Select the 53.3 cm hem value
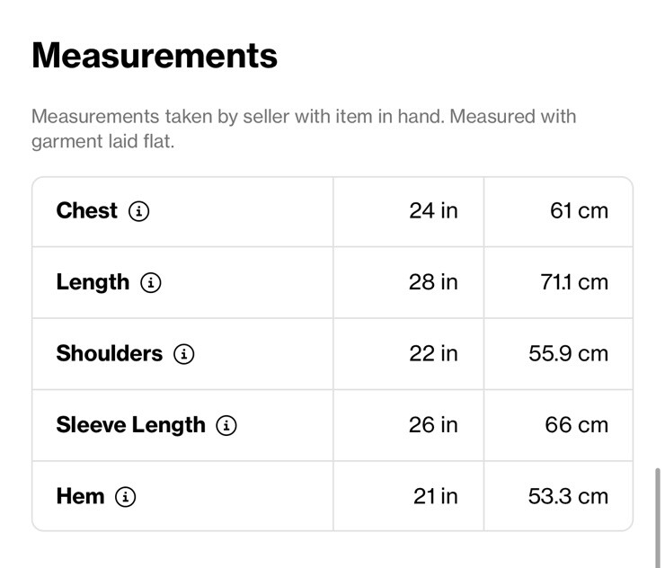 568,496
